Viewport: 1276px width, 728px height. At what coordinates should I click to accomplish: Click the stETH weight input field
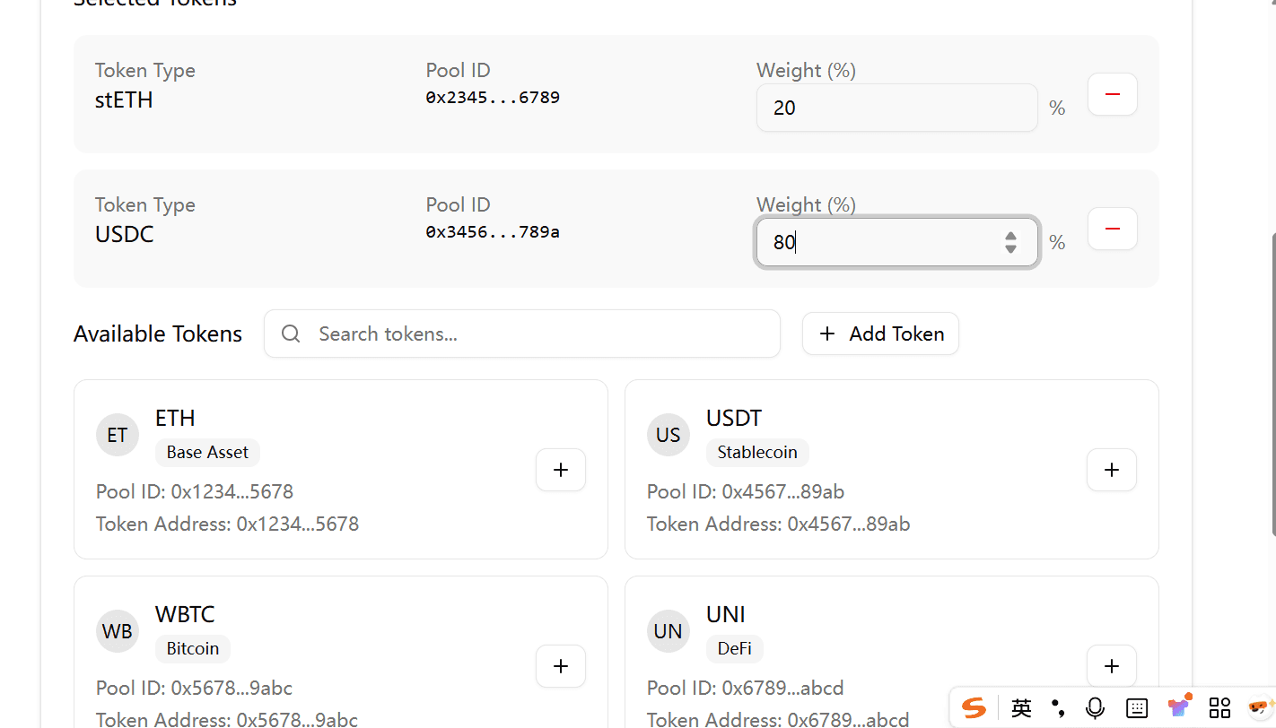(896, 108)
